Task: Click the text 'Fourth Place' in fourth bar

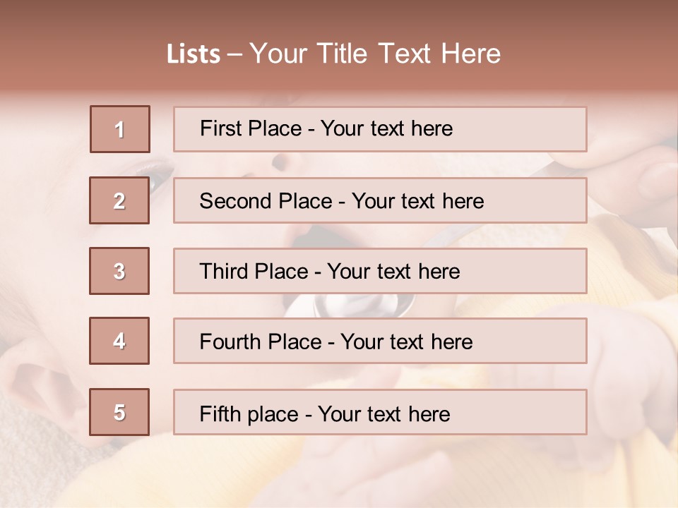Action: 261,341
